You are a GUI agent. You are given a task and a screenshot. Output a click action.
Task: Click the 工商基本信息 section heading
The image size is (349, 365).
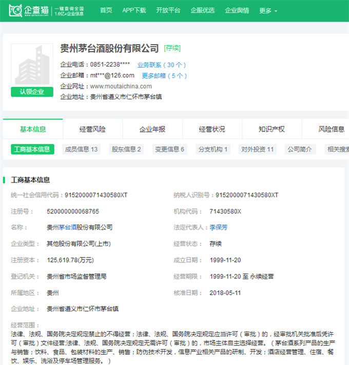coord(30,180)
